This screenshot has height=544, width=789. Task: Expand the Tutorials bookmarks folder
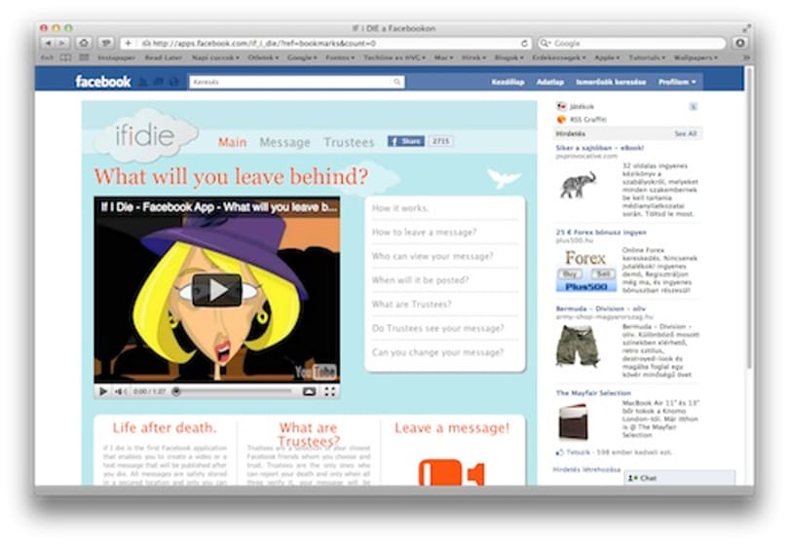pos(647,57)
